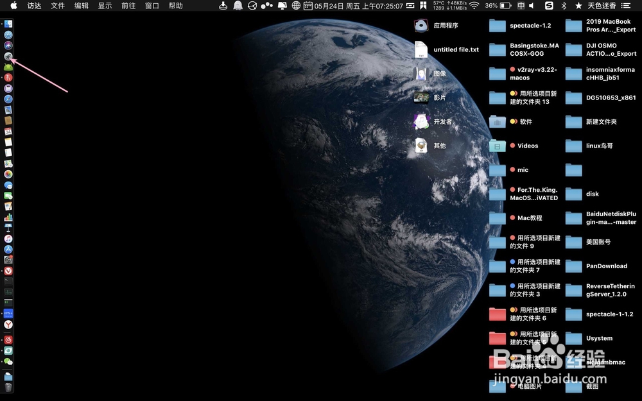Image resolution: width=642 pixels, height=401 pixels.
Task: Select red folder 用所选项目新建的文件夹 6
Action: pyautogui.click(x=523, y=314)
